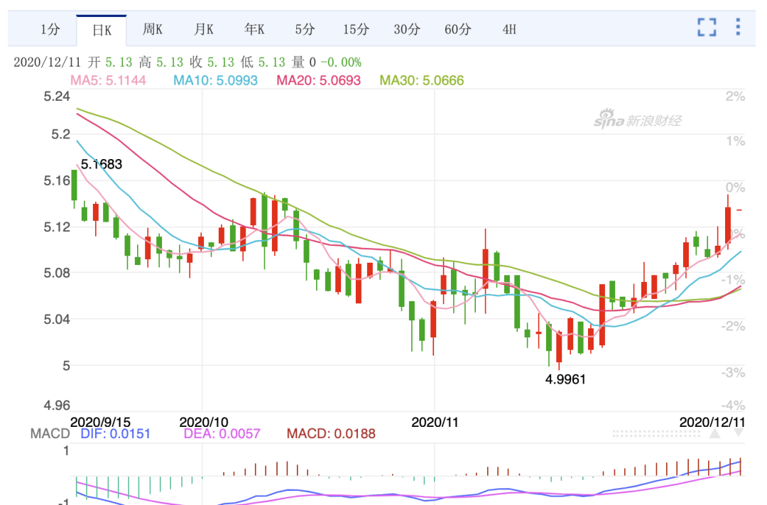Switch to the 15分 interval tab

[x=356, y=29]
